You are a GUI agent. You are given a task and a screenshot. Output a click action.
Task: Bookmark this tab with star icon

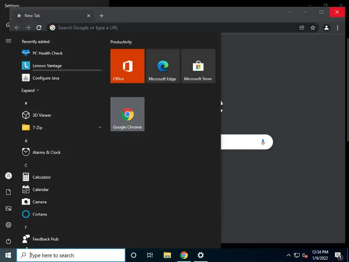(x=313, y=28)
